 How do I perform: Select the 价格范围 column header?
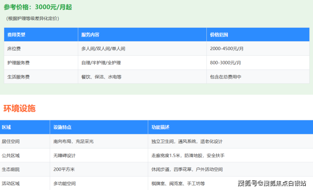219,35
